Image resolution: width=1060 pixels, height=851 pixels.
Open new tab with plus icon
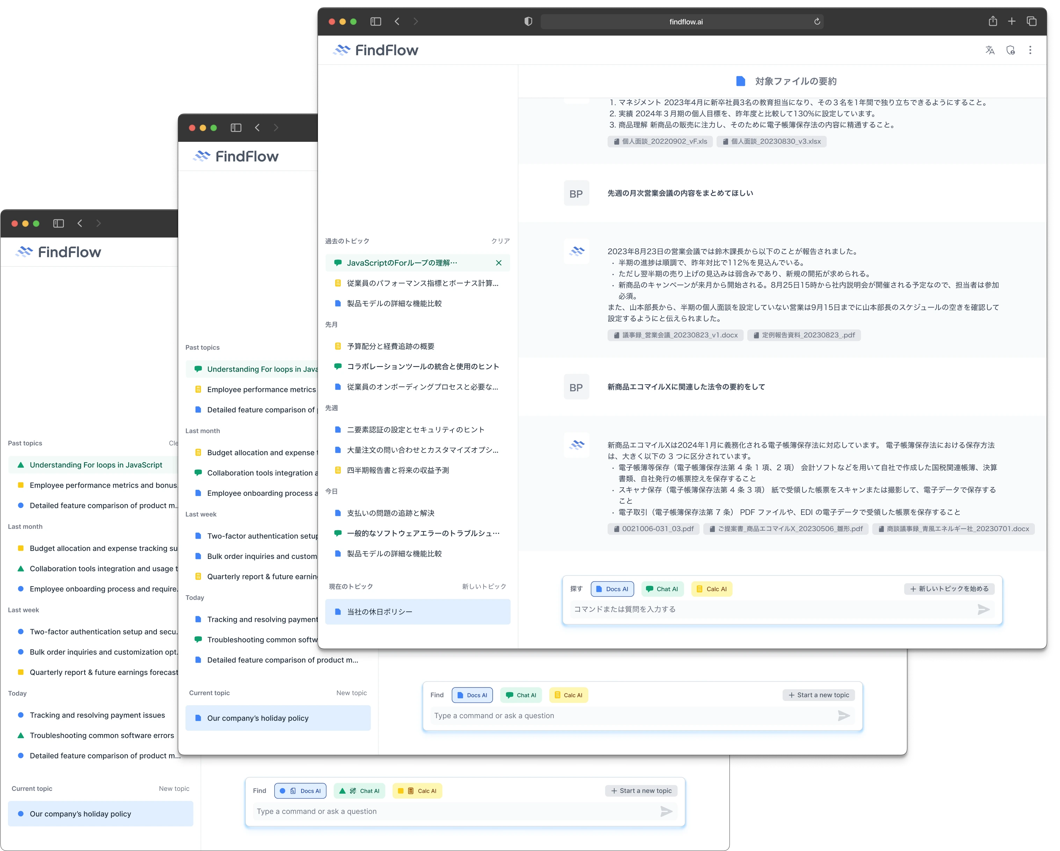pos(1011,21)
